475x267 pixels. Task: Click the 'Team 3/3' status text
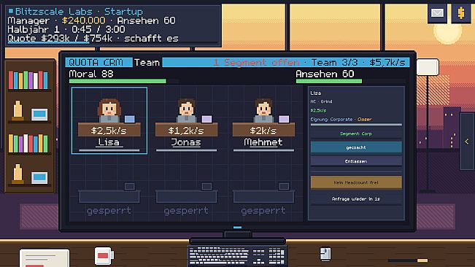click(335, 62)
